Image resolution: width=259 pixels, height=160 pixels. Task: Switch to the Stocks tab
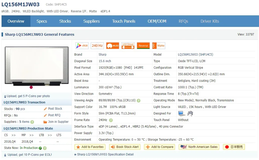[x=65, y=21]
